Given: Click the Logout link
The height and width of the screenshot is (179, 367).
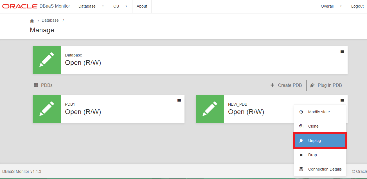Looking at the screenshot, I should tap(357, 6).
